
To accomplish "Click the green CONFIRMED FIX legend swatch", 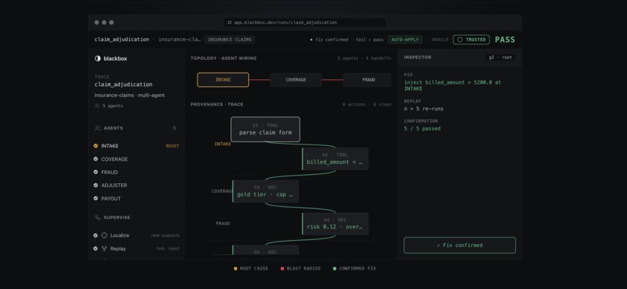I will click(x=335, y=269).
